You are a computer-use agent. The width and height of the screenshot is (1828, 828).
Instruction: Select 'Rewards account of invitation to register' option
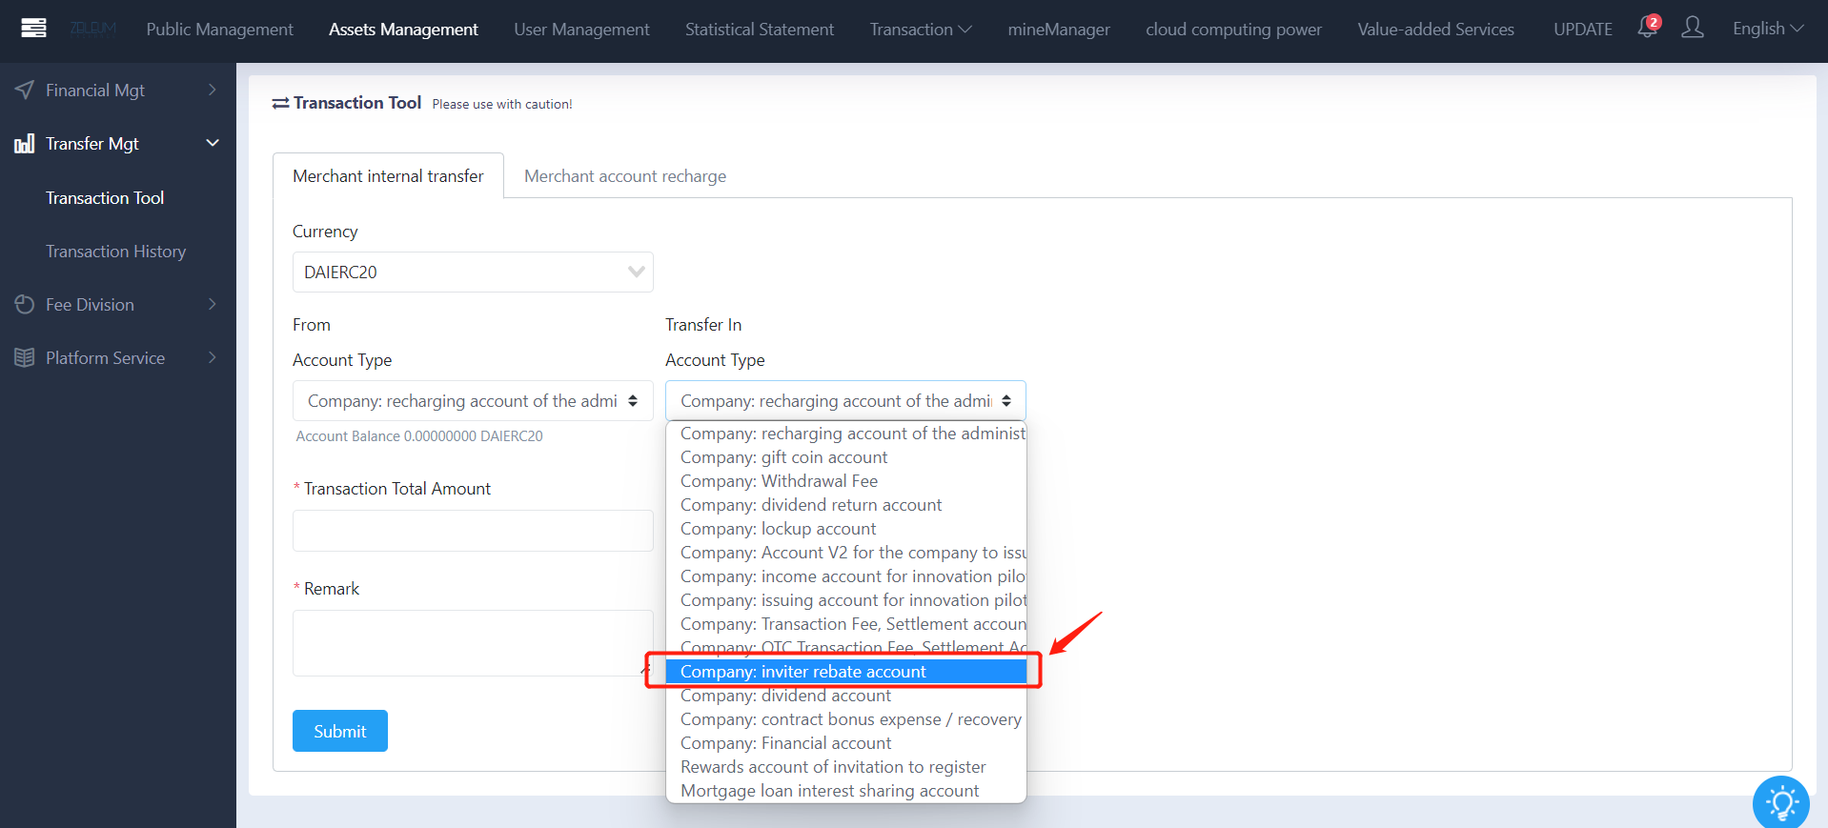[846, 767]
